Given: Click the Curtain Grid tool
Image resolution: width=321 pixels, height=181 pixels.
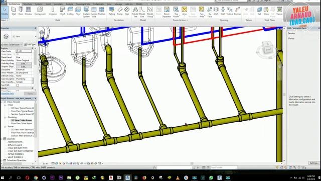Looking at the screenshot, I should (x=94, y=12).
